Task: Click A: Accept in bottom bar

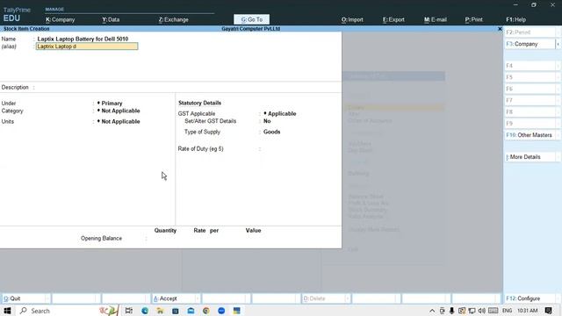Action: (176, 298)
